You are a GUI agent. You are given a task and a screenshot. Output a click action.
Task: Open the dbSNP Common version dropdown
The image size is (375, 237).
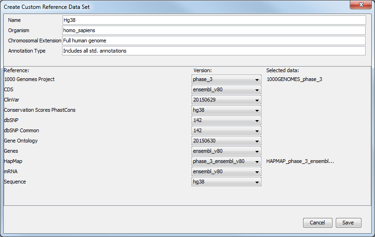pyautogui.click(x=226, y=131)
